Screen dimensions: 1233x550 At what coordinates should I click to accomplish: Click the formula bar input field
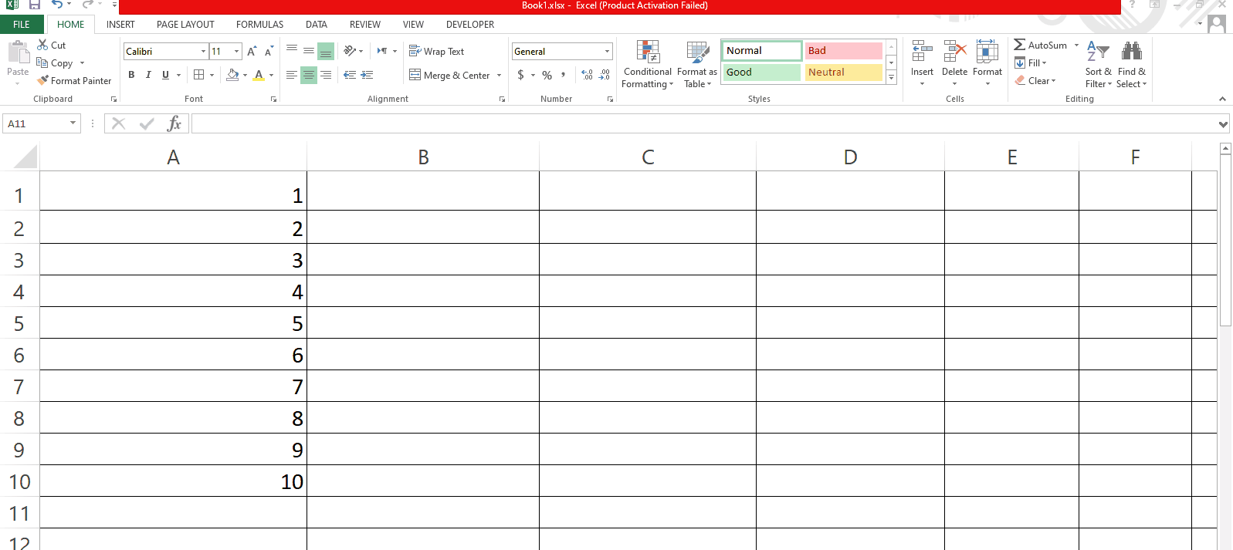pyautogui.click(x=704, y=123)
